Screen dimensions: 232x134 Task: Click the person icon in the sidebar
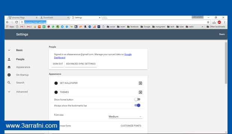tap(9, 59)
